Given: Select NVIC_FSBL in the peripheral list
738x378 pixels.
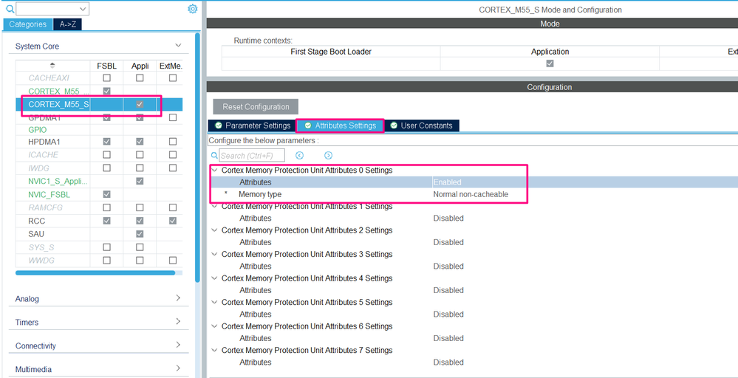Looking at the screenshot, I should click(x=49, y=194).
